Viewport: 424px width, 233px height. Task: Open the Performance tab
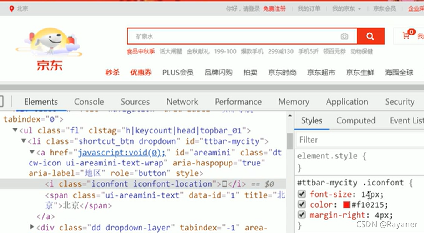(238, 102)
